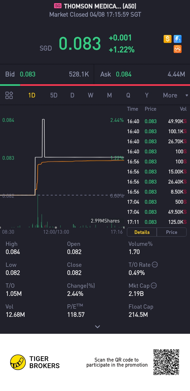The height and width of the screenshot is (391, 190).
Task: Tap the Time column header
Action: coord(132,109)
